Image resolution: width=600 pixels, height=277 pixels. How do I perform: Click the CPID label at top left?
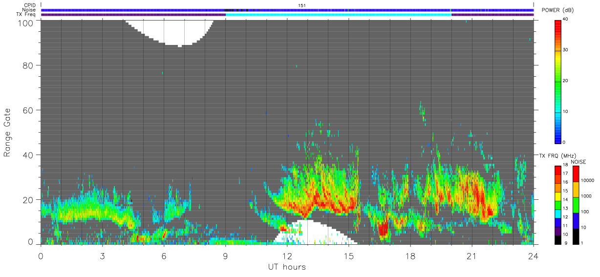[30, 5]
